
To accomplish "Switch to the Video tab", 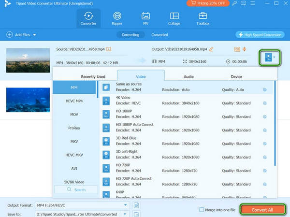I will (x=141, y=76).
